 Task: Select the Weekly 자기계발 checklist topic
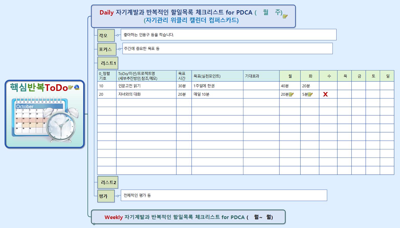click(188, 217)
